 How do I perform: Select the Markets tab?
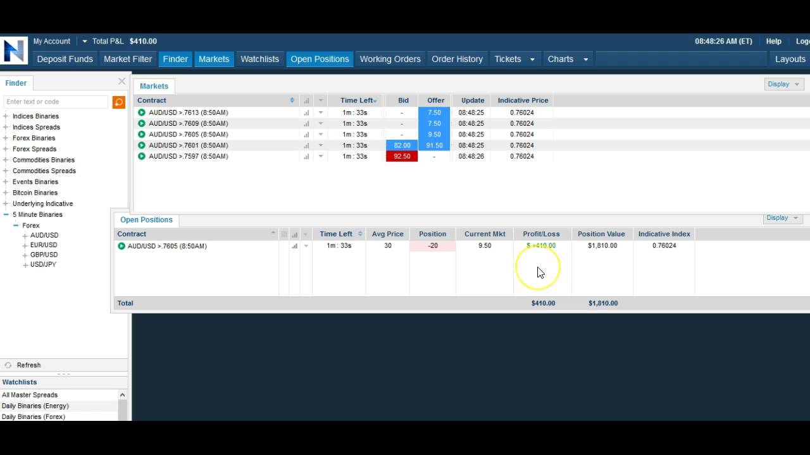(x=154, y=86)
